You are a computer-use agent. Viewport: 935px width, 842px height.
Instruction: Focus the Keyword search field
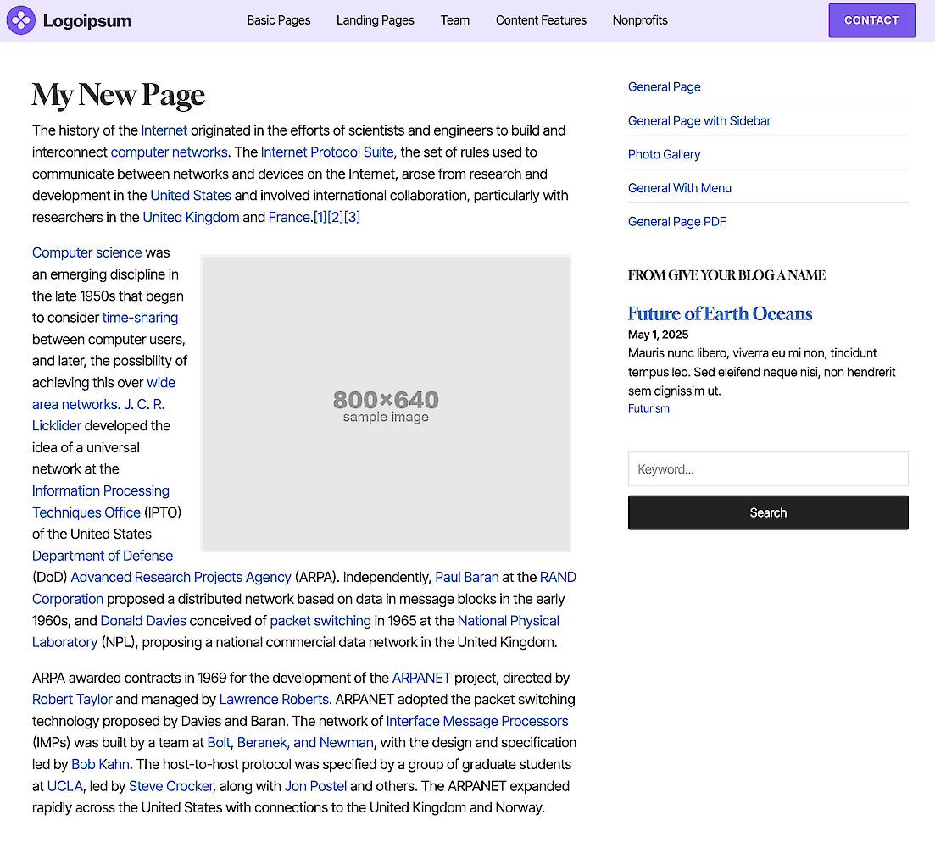tap(767, 469)
